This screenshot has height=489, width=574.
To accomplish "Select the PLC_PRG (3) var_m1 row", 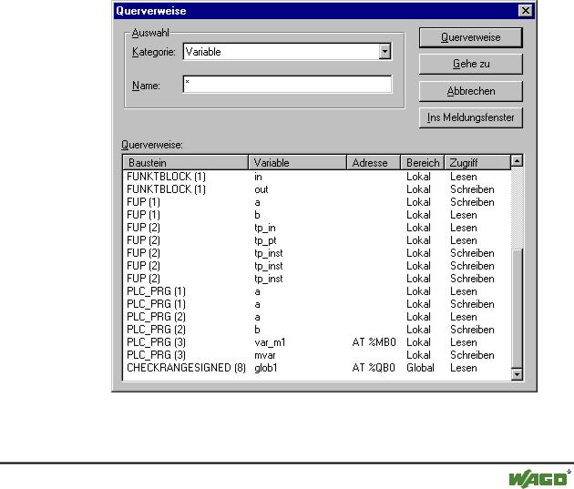I will (317, 342).
